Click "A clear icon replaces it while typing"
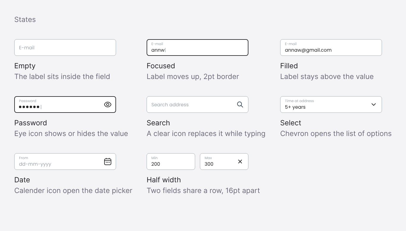The width and height of the screenshot is (406, 231). [x=206, y=134]
